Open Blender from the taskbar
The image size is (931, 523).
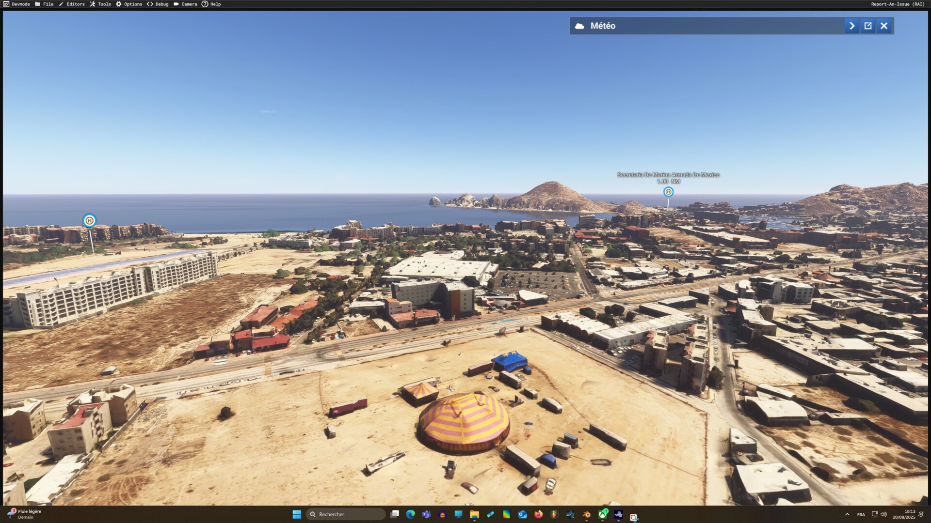click(587, 514)
